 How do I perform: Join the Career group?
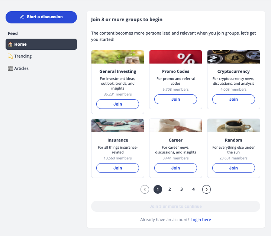click(x=175, y=168)
